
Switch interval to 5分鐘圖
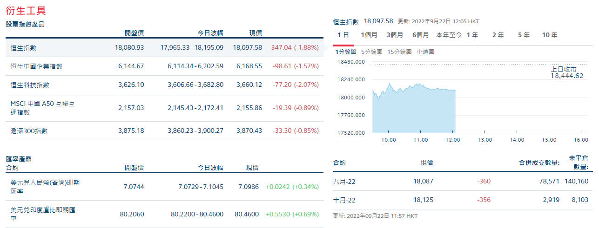pos(371,52)
